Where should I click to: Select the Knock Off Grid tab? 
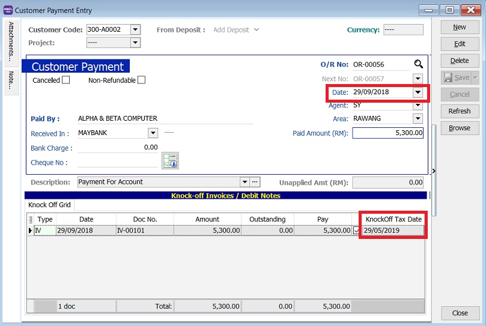point(50,205)
